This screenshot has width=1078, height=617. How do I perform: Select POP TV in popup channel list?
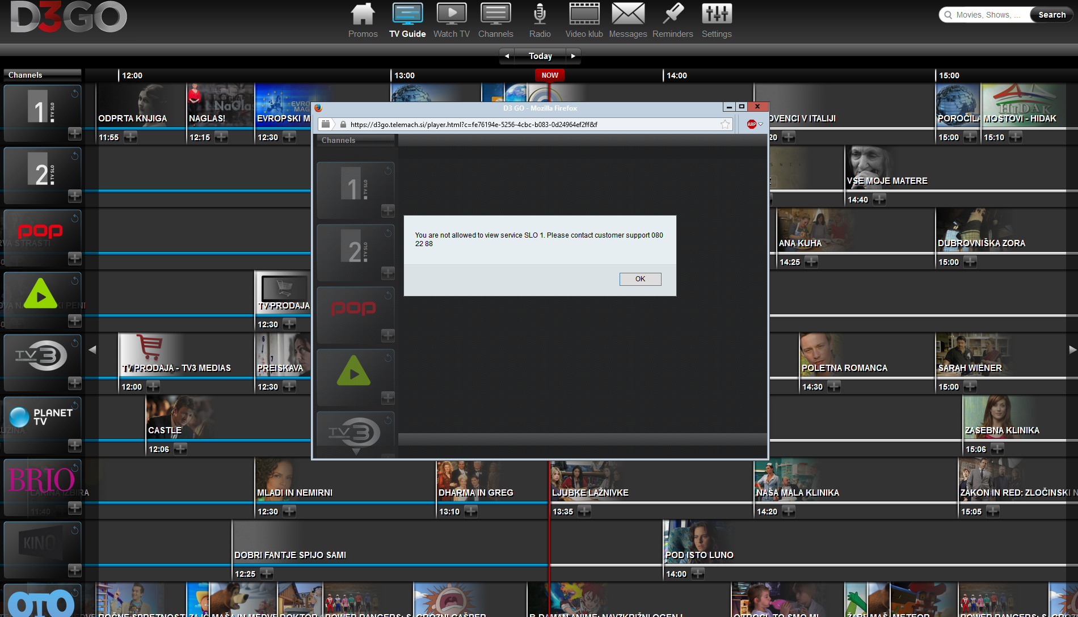click(x=356, y=314)
